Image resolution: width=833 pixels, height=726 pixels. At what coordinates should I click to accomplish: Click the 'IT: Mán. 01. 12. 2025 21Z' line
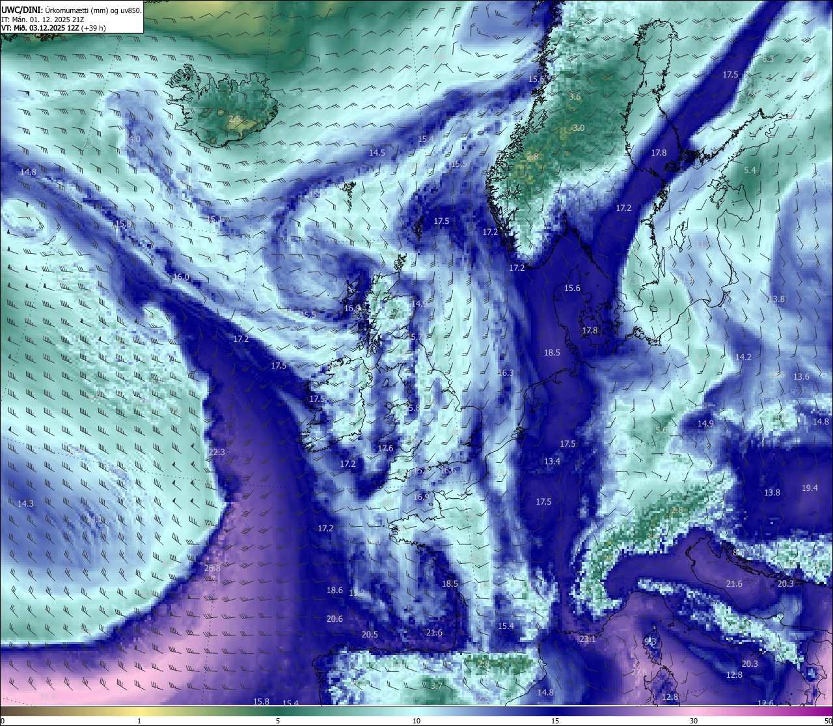point(43,19)
